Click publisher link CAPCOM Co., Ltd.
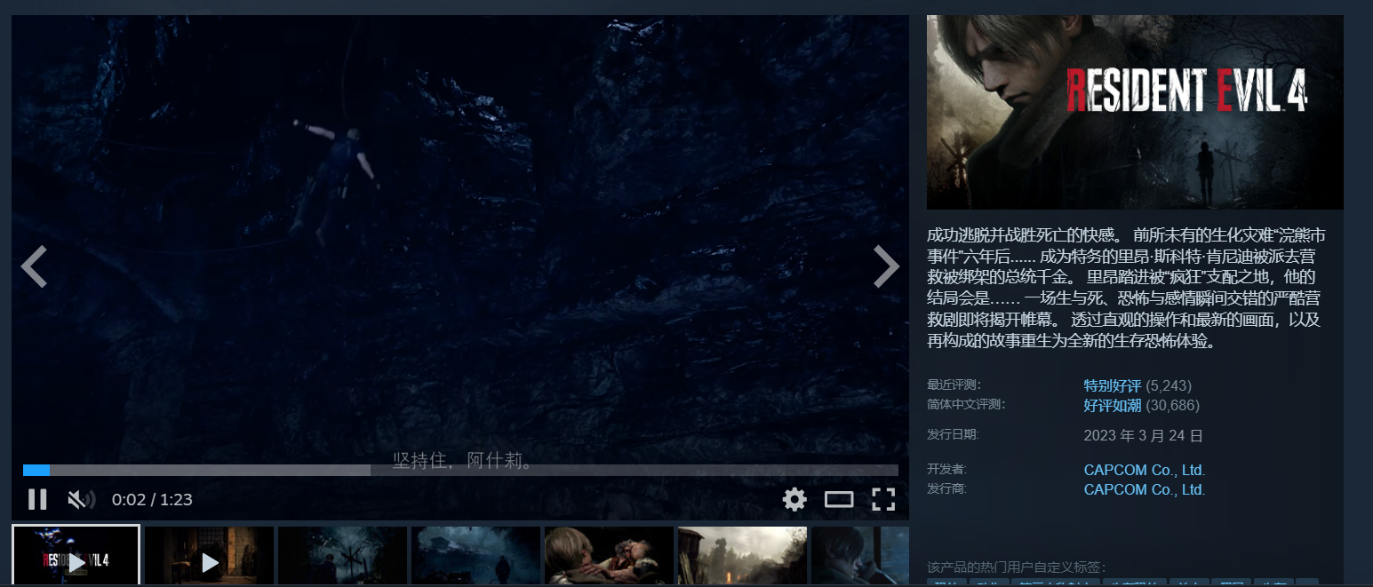This screenshot has height=587, width=1373. (x=1144, y=489)
